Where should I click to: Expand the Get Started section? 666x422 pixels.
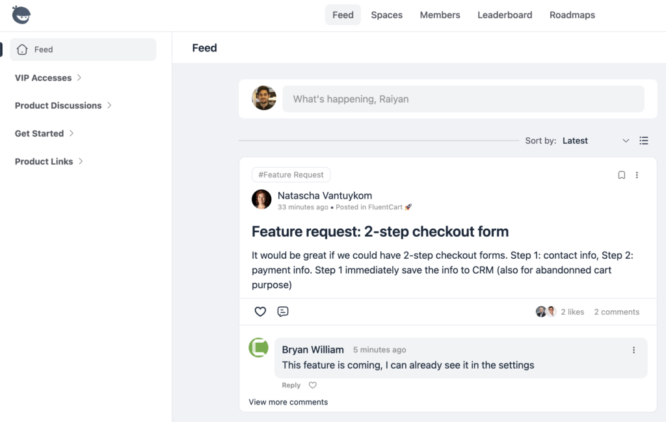(x=45, y=133)
